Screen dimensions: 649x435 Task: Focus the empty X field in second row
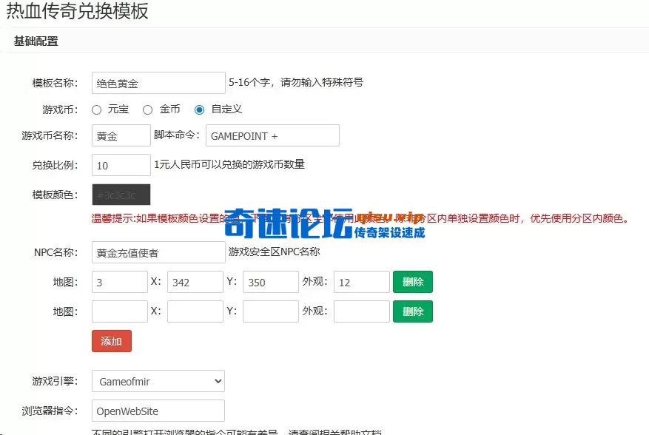pyautogui.click(x=195, y=311)
